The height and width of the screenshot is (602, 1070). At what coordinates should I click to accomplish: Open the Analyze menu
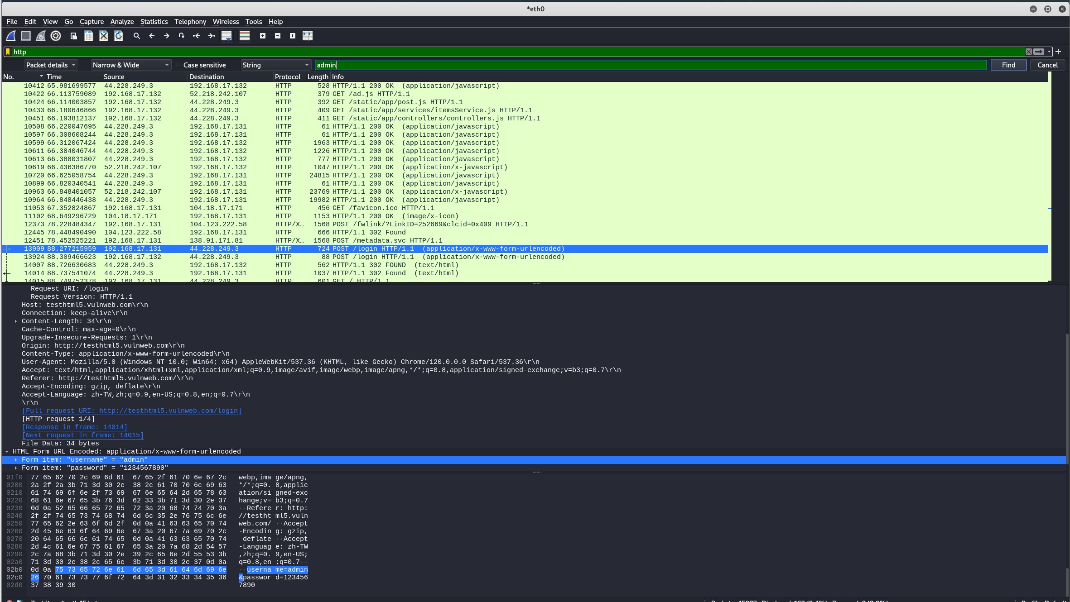point(122,22)
